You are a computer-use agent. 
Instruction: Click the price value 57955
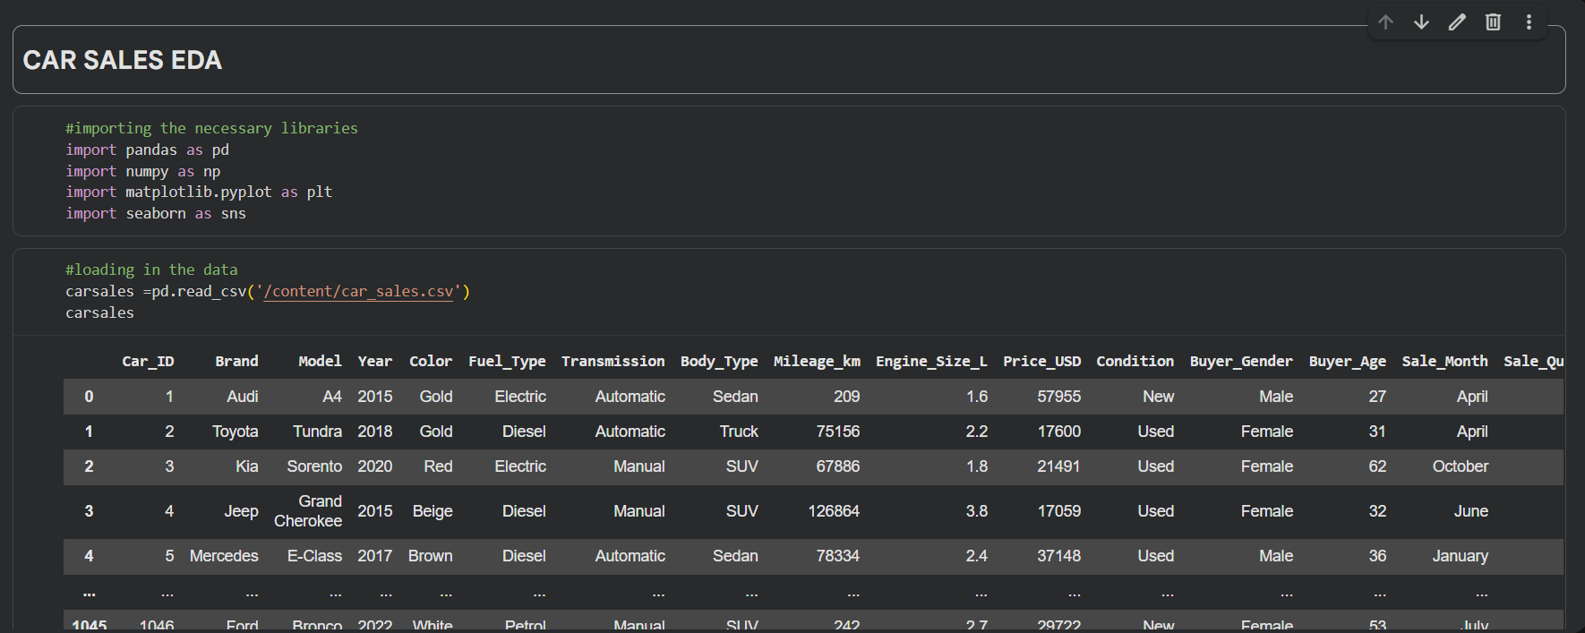click(x=1058, y=397)
